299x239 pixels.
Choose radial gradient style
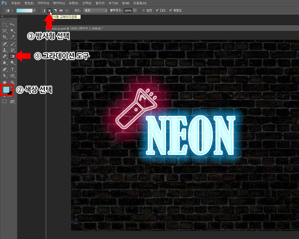click(49, 11)
